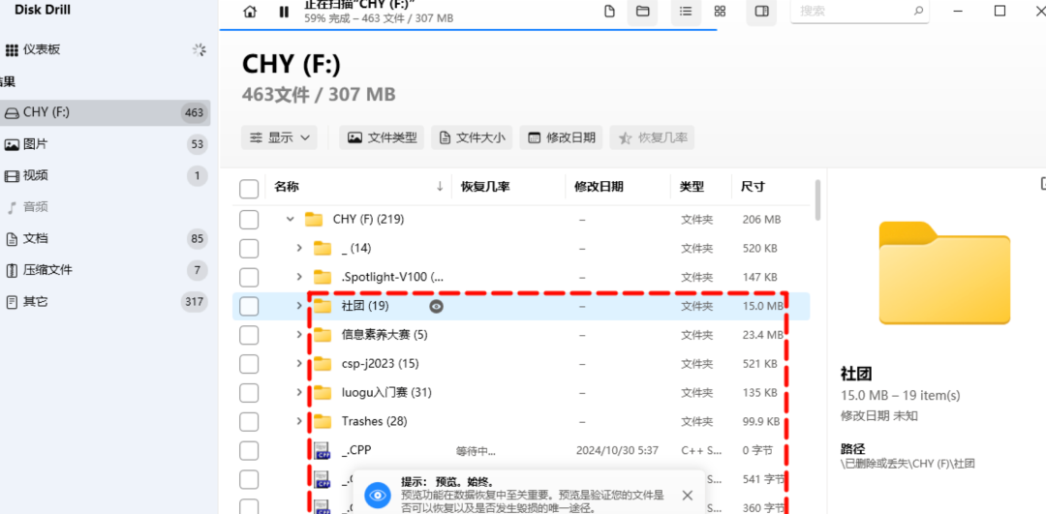
Task: Expand the 信息素养大赛 (5) folder
Action: pos(299,335)
